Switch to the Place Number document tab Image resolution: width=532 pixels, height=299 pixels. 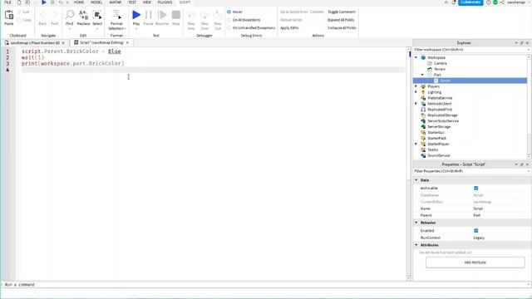click(x=35, y=43)
